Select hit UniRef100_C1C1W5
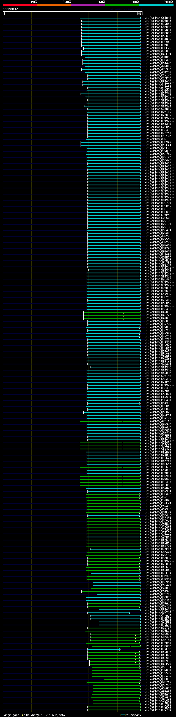Image resolution: width=176 pixels, height=717 pixels. coord(158,136)
